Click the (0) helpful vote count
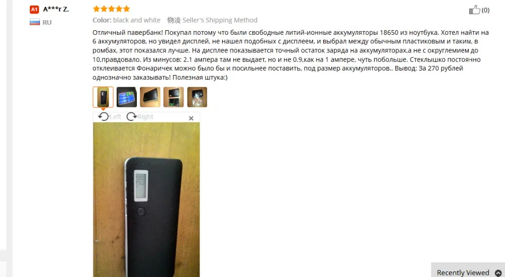 pyautogui.click(x=485, y=10)
